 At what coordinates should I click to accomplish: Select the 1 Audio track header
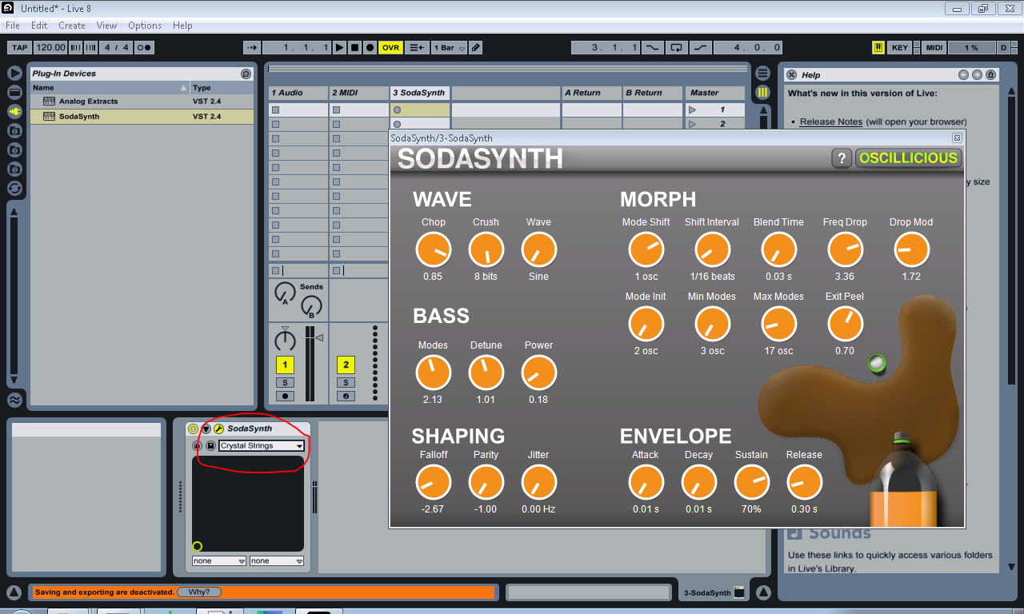coord(298,93)
